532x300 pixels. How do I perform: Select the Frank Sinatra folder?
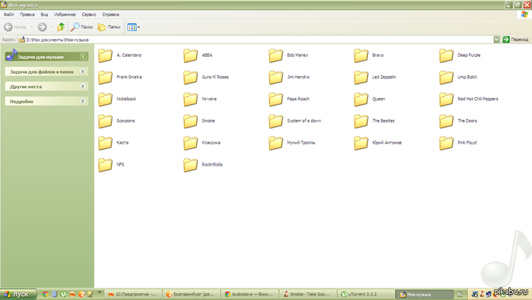(x=120, y=77)
